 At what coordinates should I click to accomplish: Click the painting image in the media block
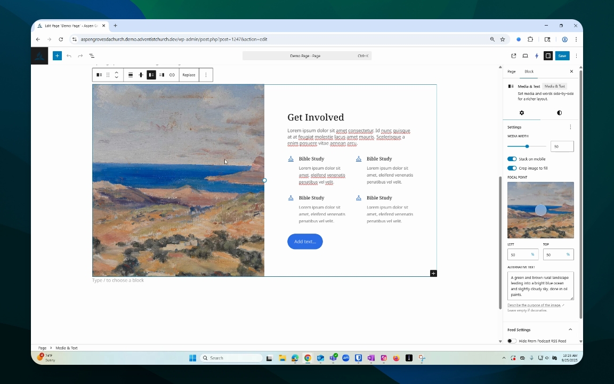pos(178,180)
